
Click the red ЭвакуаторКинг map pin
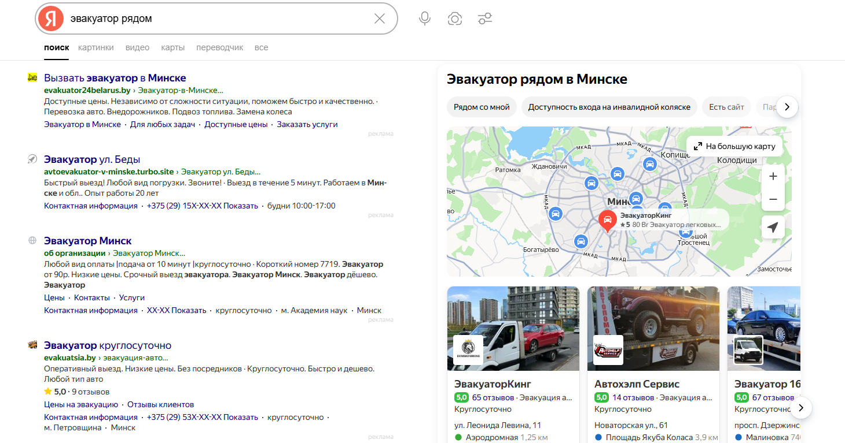pyautogui.click(x=607, y=221)
